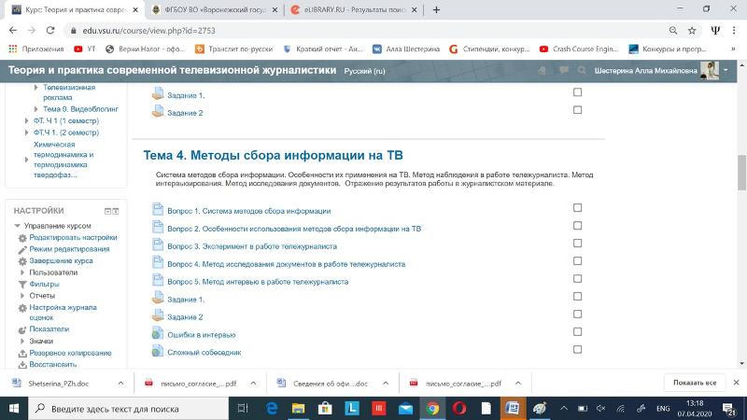
Task: Click the Показать все downloads button
Action: tap(695, 383)
